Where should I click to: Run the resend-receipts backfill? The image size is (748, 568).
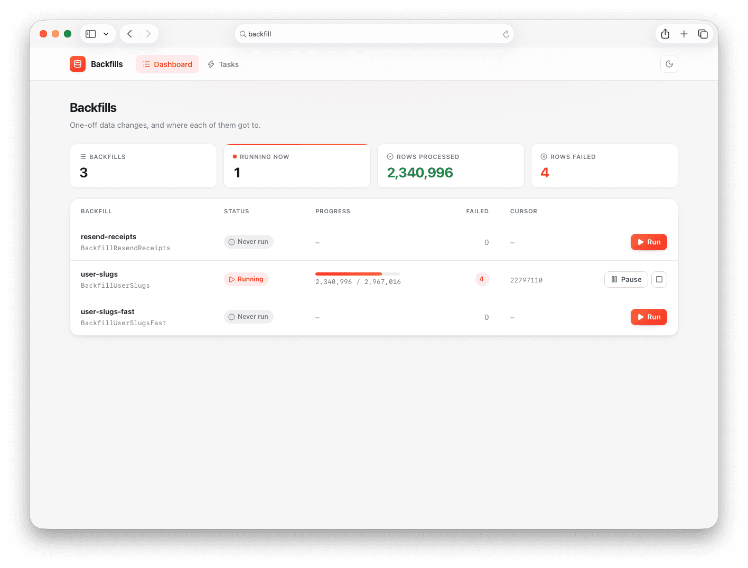click(649, 242)
